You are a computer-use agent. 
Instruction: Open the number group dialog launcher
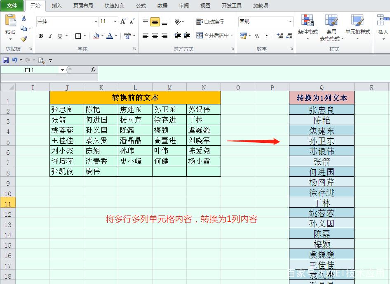coord(291,49)
